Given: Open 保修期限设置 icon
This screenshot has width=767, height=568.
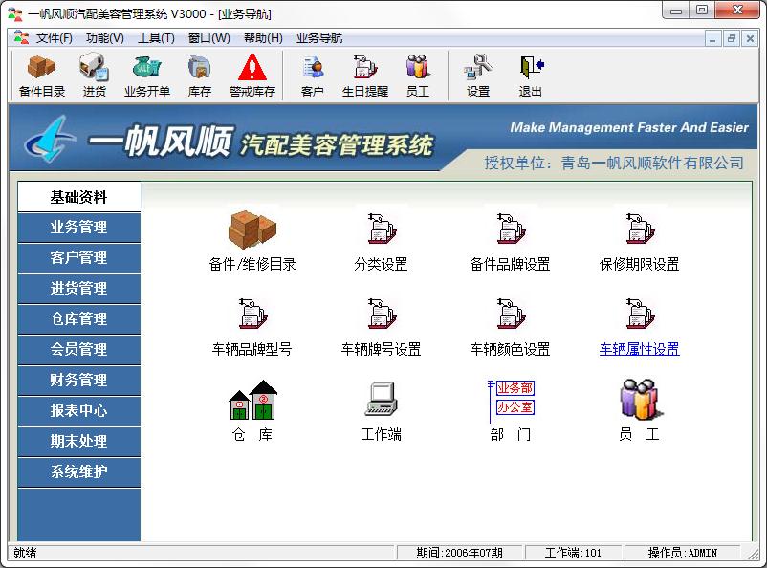Looking at the screenshot, I should pos(640,228).
